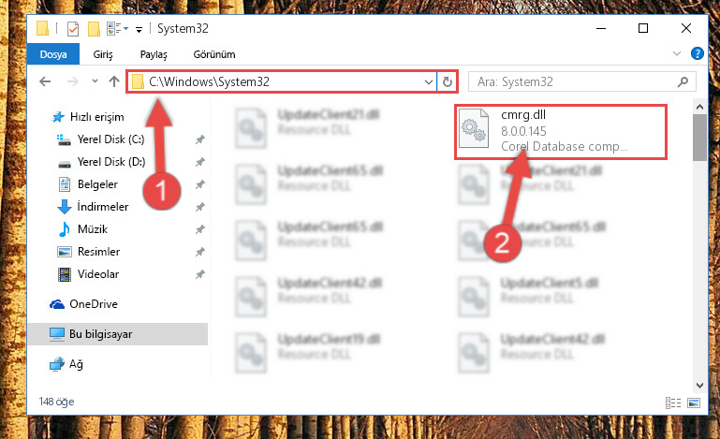Viewport: 720px width, 439px height.
Task: Open İndirmeler in the sidebar
Action: pyautogui.click(x=103, y=207)
